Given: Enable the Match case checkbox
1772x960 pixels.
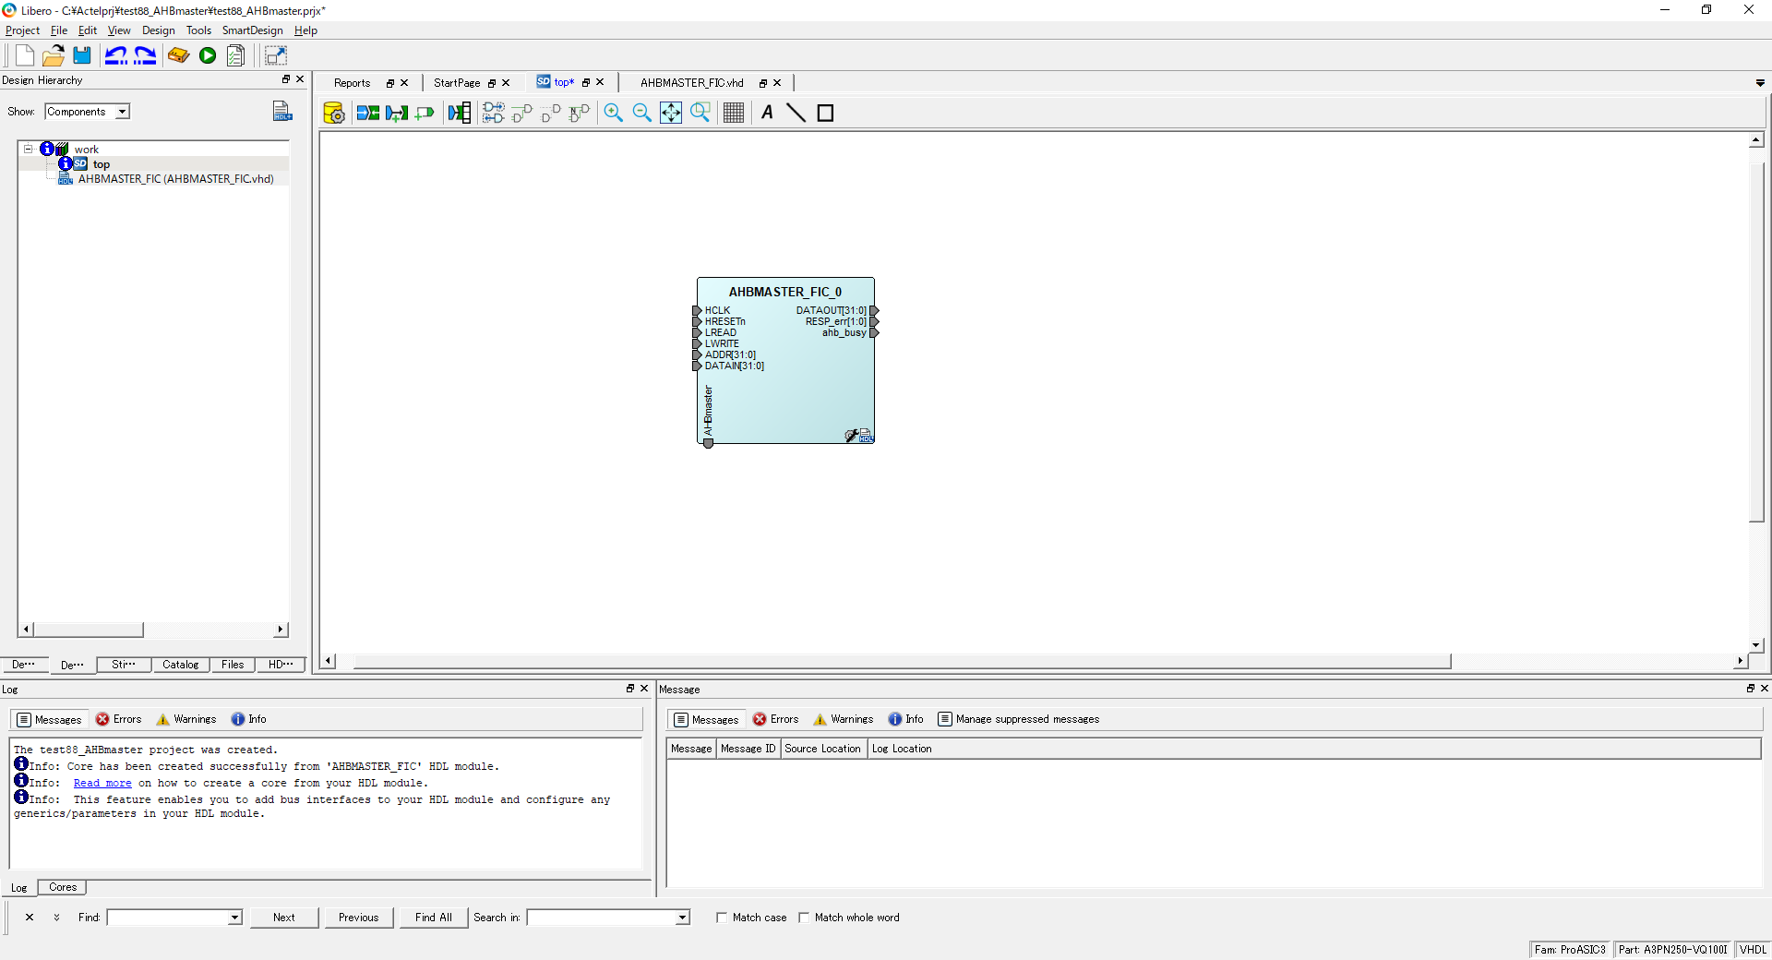Looking at the screenshot, I should 722,918.
